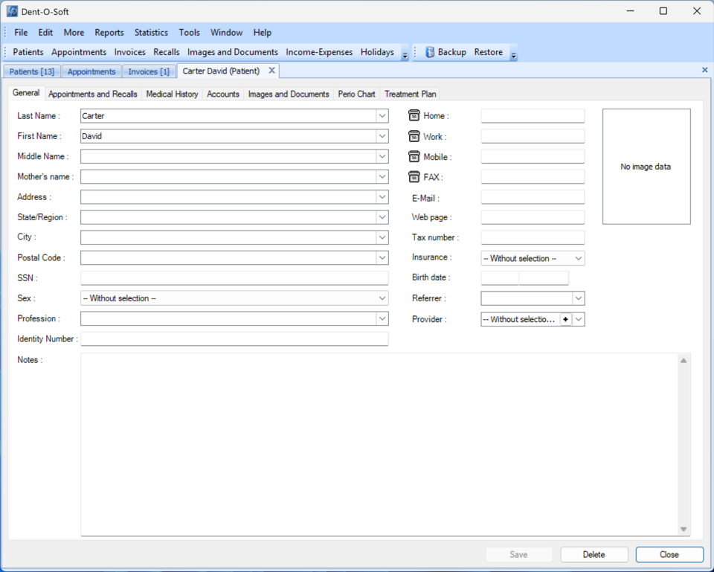Click the Restore toolbar button
This screenshot has width=714, height=572.
pos(488,53)
